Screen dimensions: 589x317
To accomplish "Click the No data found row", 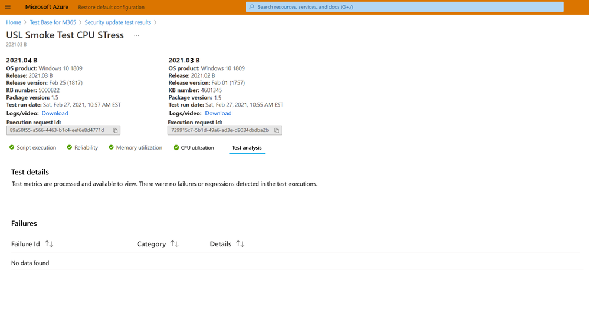I will tap(297, 263).
